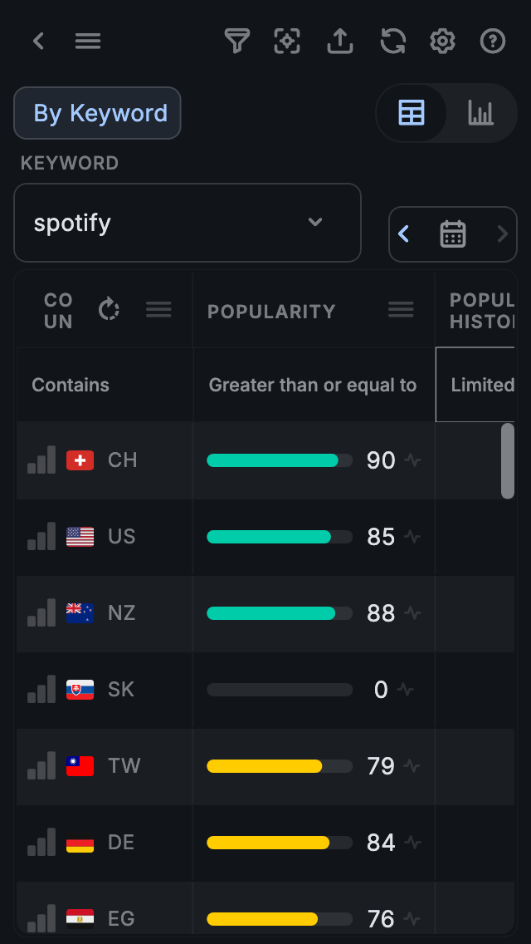This screenshot has height=944, width=531.
Task: Open the help question mark icon
Action: coord(493,41)
